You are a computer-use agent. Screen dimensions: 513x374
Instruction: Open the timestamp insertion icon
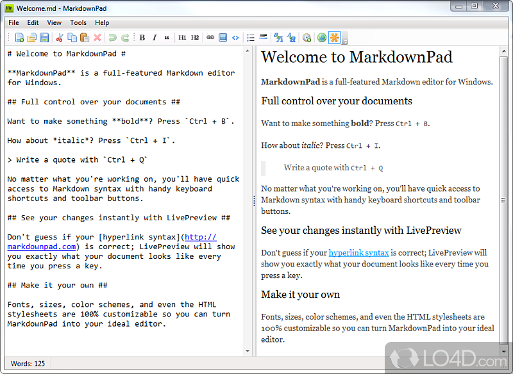pos(307,38)
